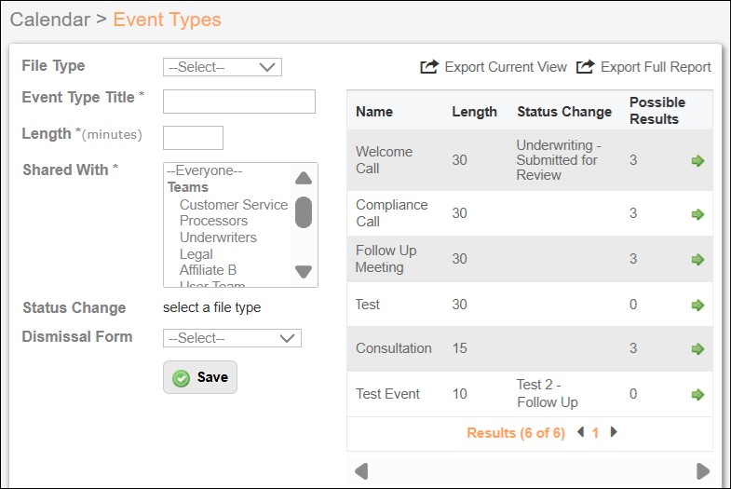The height and width of the screenshot is (489, 731).
Task: Go to previous results page arrow
Action: click(x=580, y=432)
